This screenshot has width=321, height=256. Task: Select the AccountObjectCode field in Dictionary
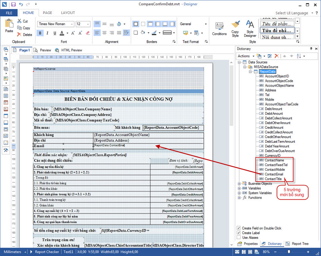[x=279, y=81]
